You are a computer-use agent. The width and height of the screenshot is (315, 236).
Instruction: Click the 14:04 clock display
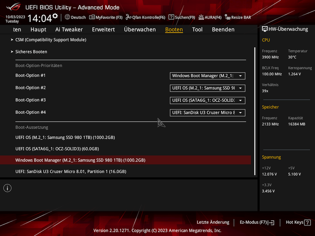40,18
